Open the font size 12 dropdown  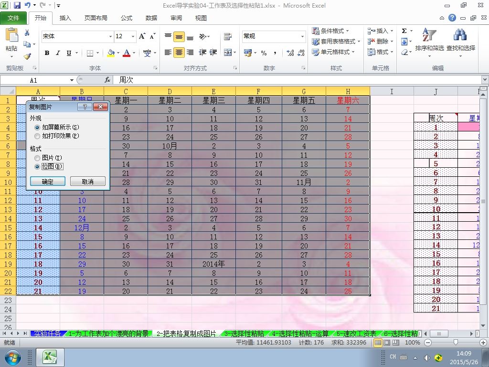133,36
